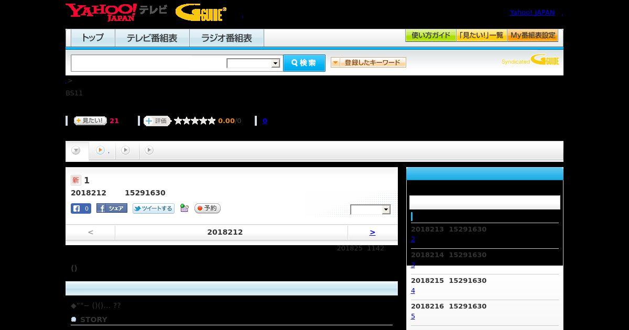Screen dimensions: 629x330
Task: Click the Syndicated G-GUIDE logo
Action: (530, 60)
